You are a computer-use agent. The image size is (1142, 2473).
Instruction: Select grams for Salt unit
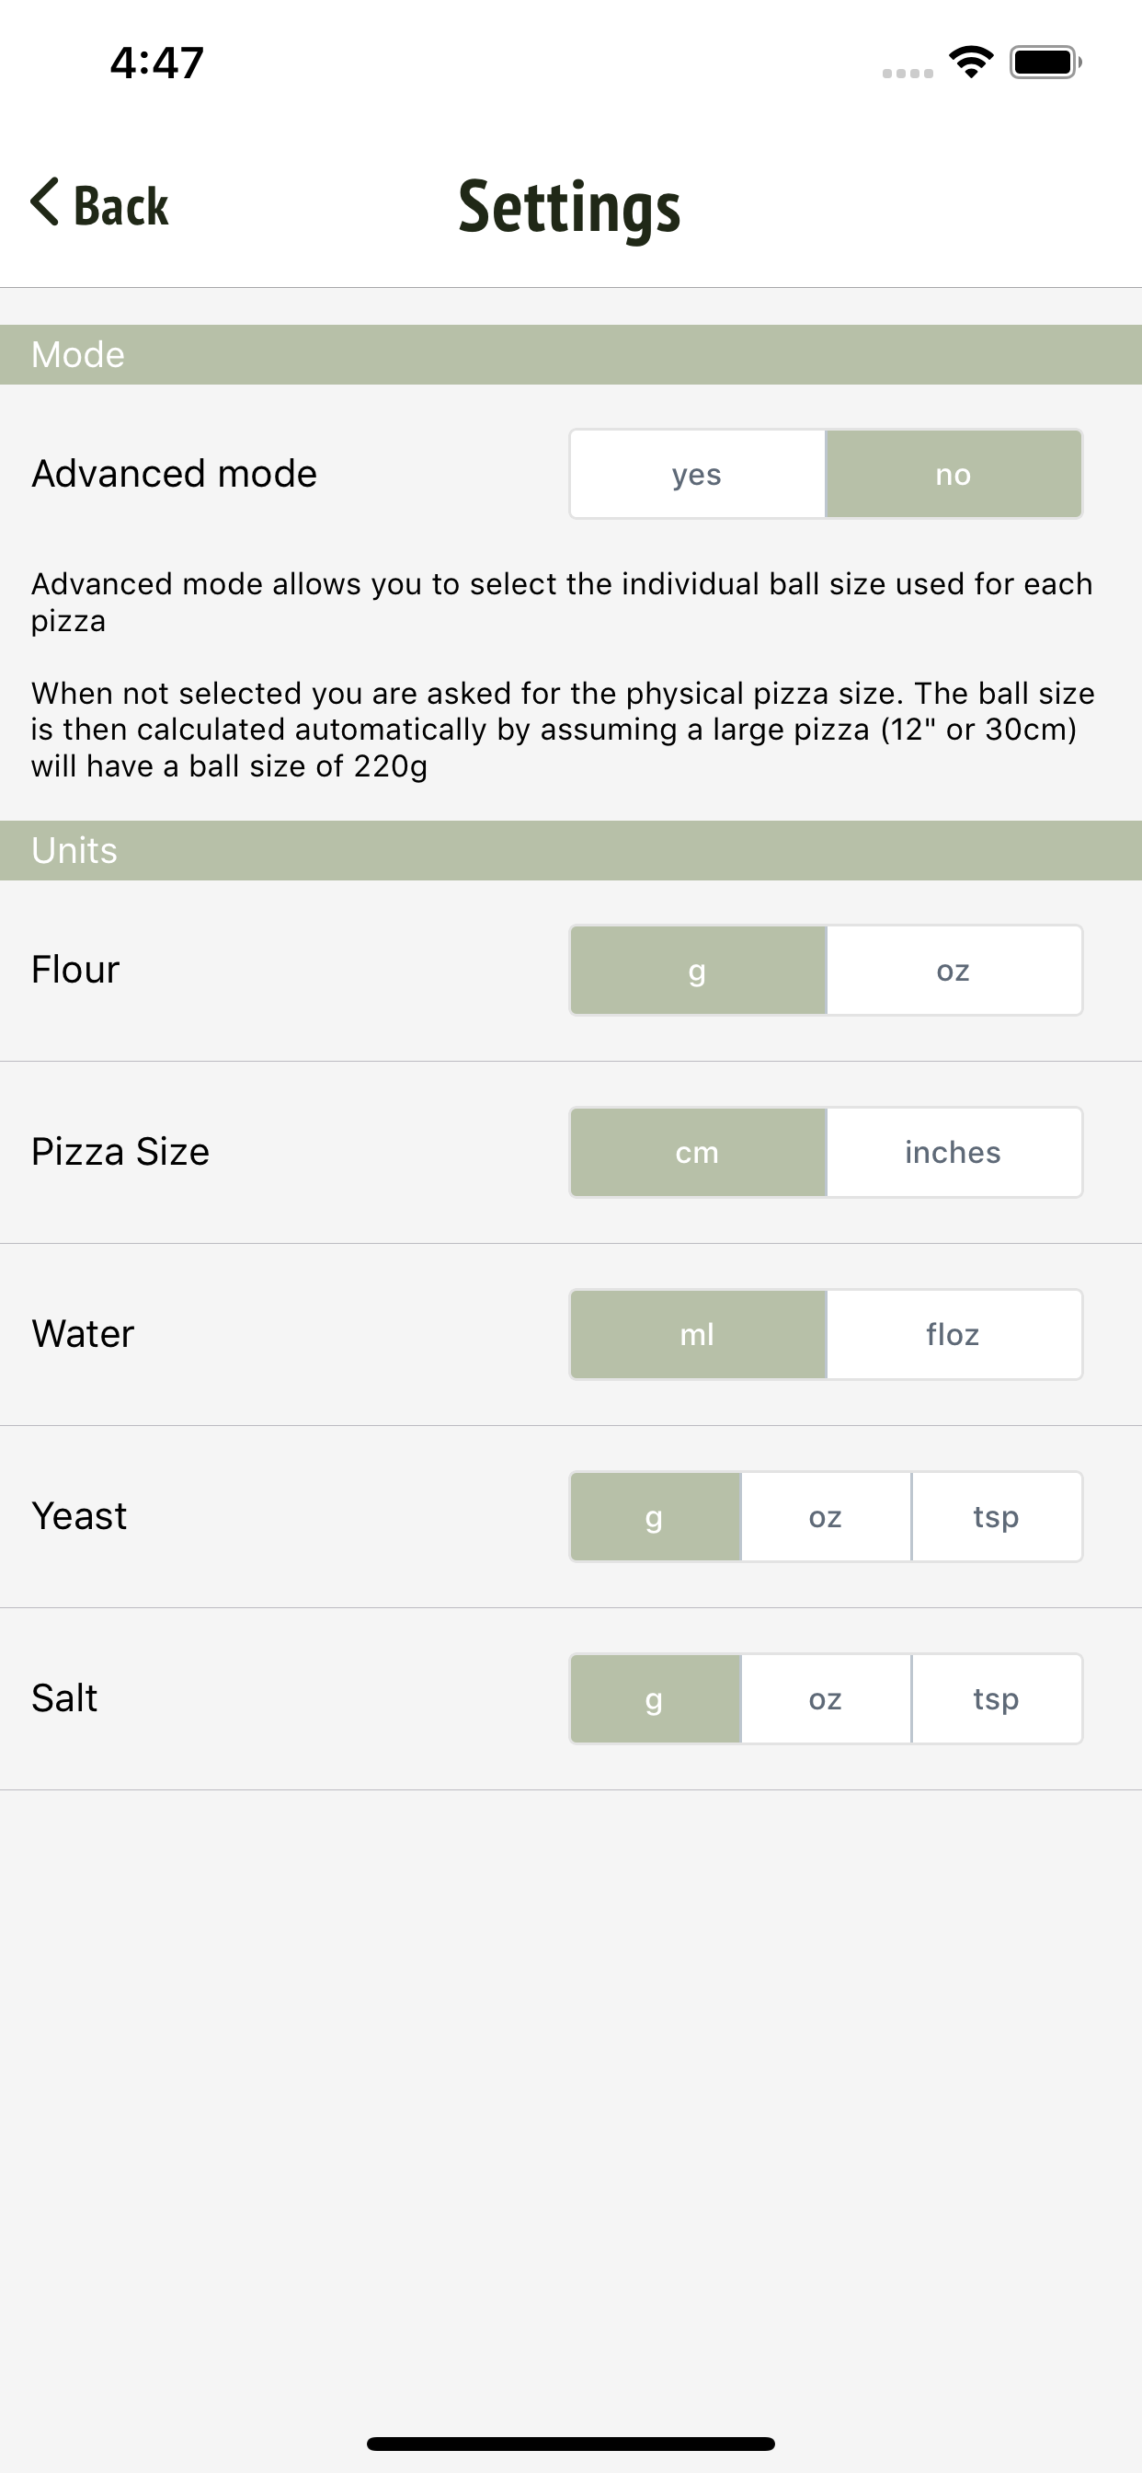pos(656,1699)
